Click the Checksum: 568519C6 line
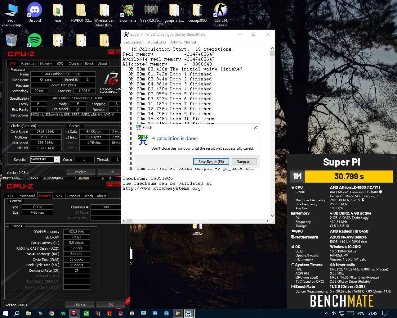397x318 pixels. [148, 178]
